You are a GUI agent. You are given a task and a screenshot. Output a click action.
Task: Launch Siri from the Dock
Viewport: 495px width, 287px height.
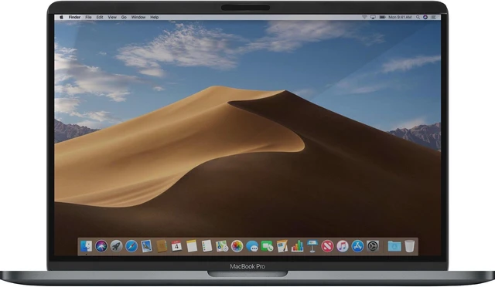[101, 246]
